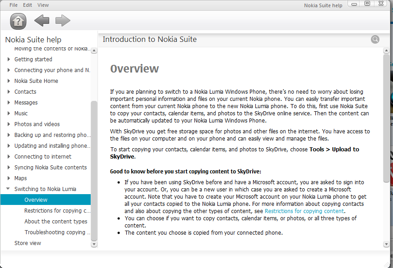Open Photos and videos topic
393x268 pixels.
(x=37, y=124)
